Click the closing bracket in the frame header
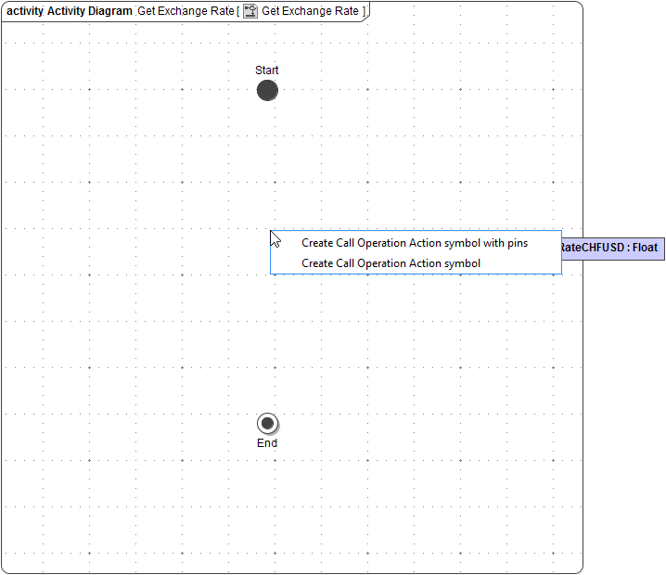Image resolution: width=666 pixels, height=575 pixels. pos(364,11)
